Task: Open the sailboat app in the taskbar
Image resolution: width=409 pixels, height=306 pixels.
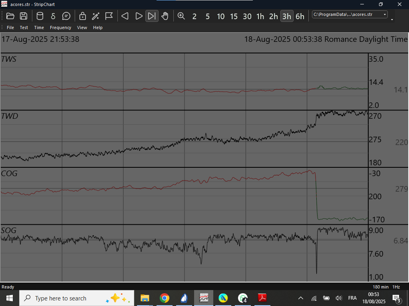Action: click(x=184, y=298)
